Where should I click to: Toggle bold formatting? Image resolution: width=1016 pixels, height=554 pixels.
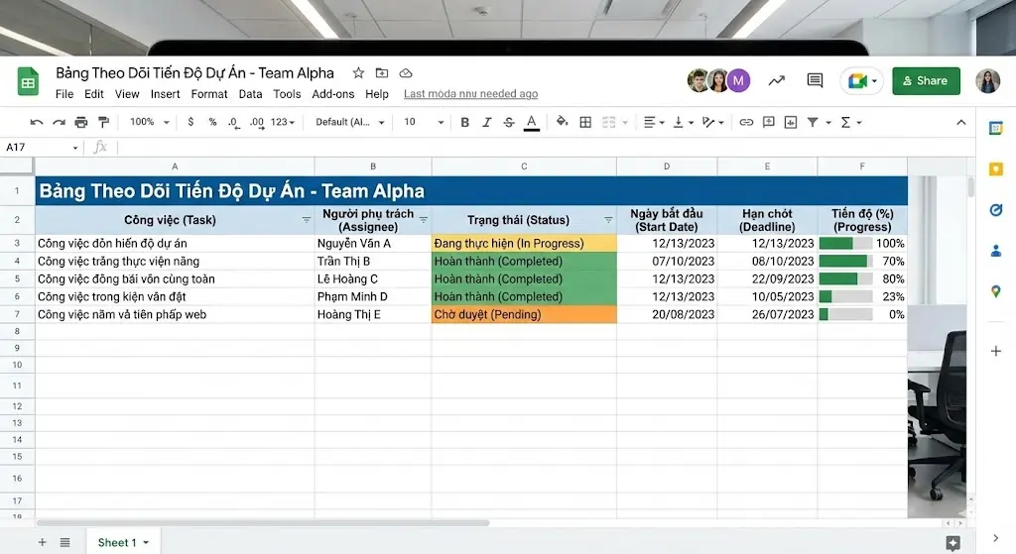pyautogui.click(x=464, y=122)
